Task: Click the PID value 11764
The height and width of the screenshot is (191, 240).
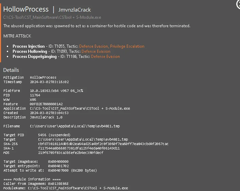Action: click(x=35, y=95)
